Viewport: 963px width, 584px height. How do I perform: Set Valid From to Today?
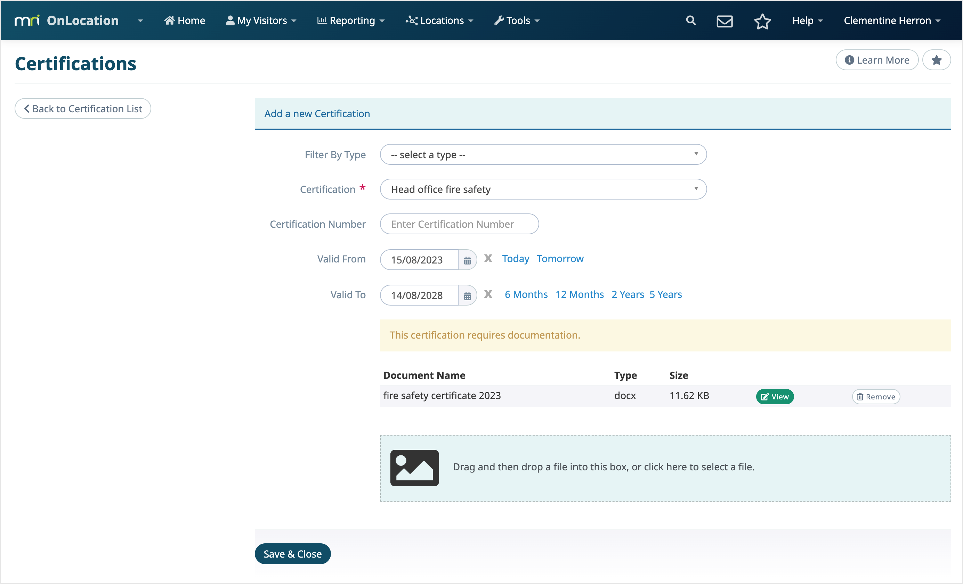(516, 259)
